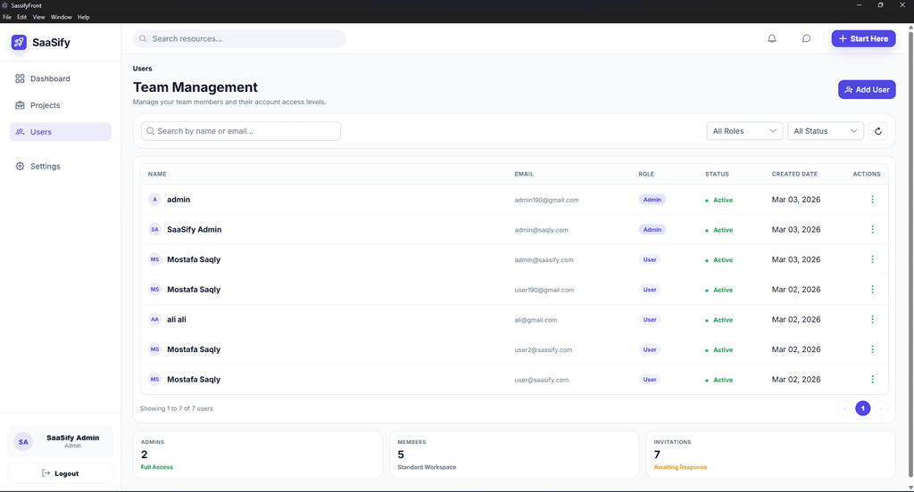Click the refresh icon beside All Status
The height and width of the screenshot is (492, 914).
(878, 131)
